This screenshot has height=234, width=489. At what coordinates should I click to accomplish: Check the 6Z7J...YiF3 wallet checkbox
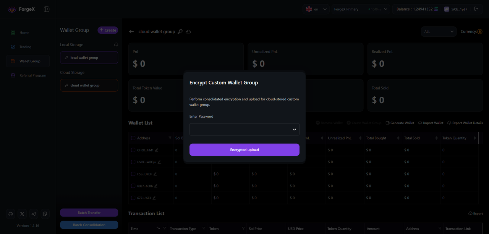pyautogui.click(x=133, y=198)
